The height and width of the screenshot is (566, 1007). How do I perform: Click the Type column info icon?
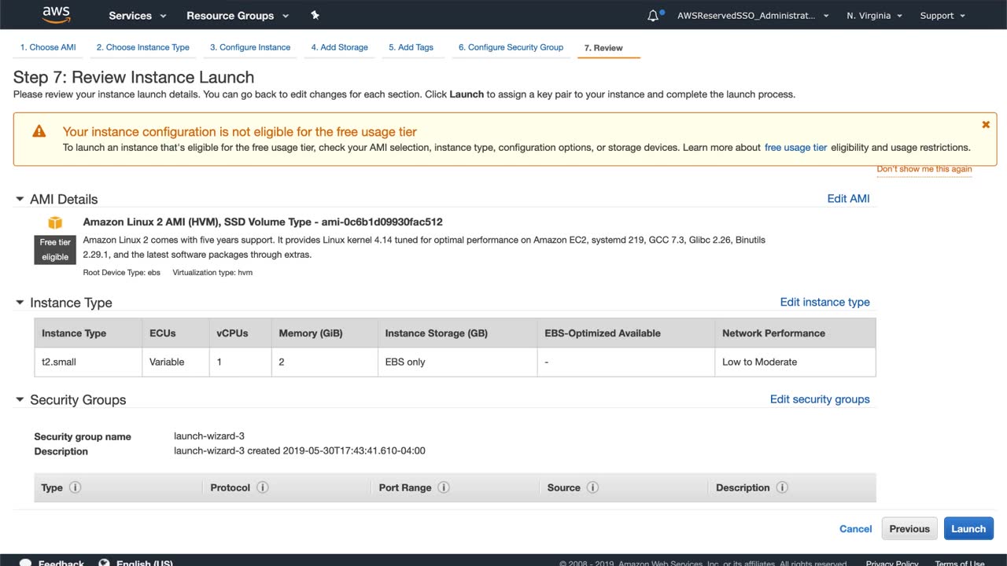pos(76,487)
